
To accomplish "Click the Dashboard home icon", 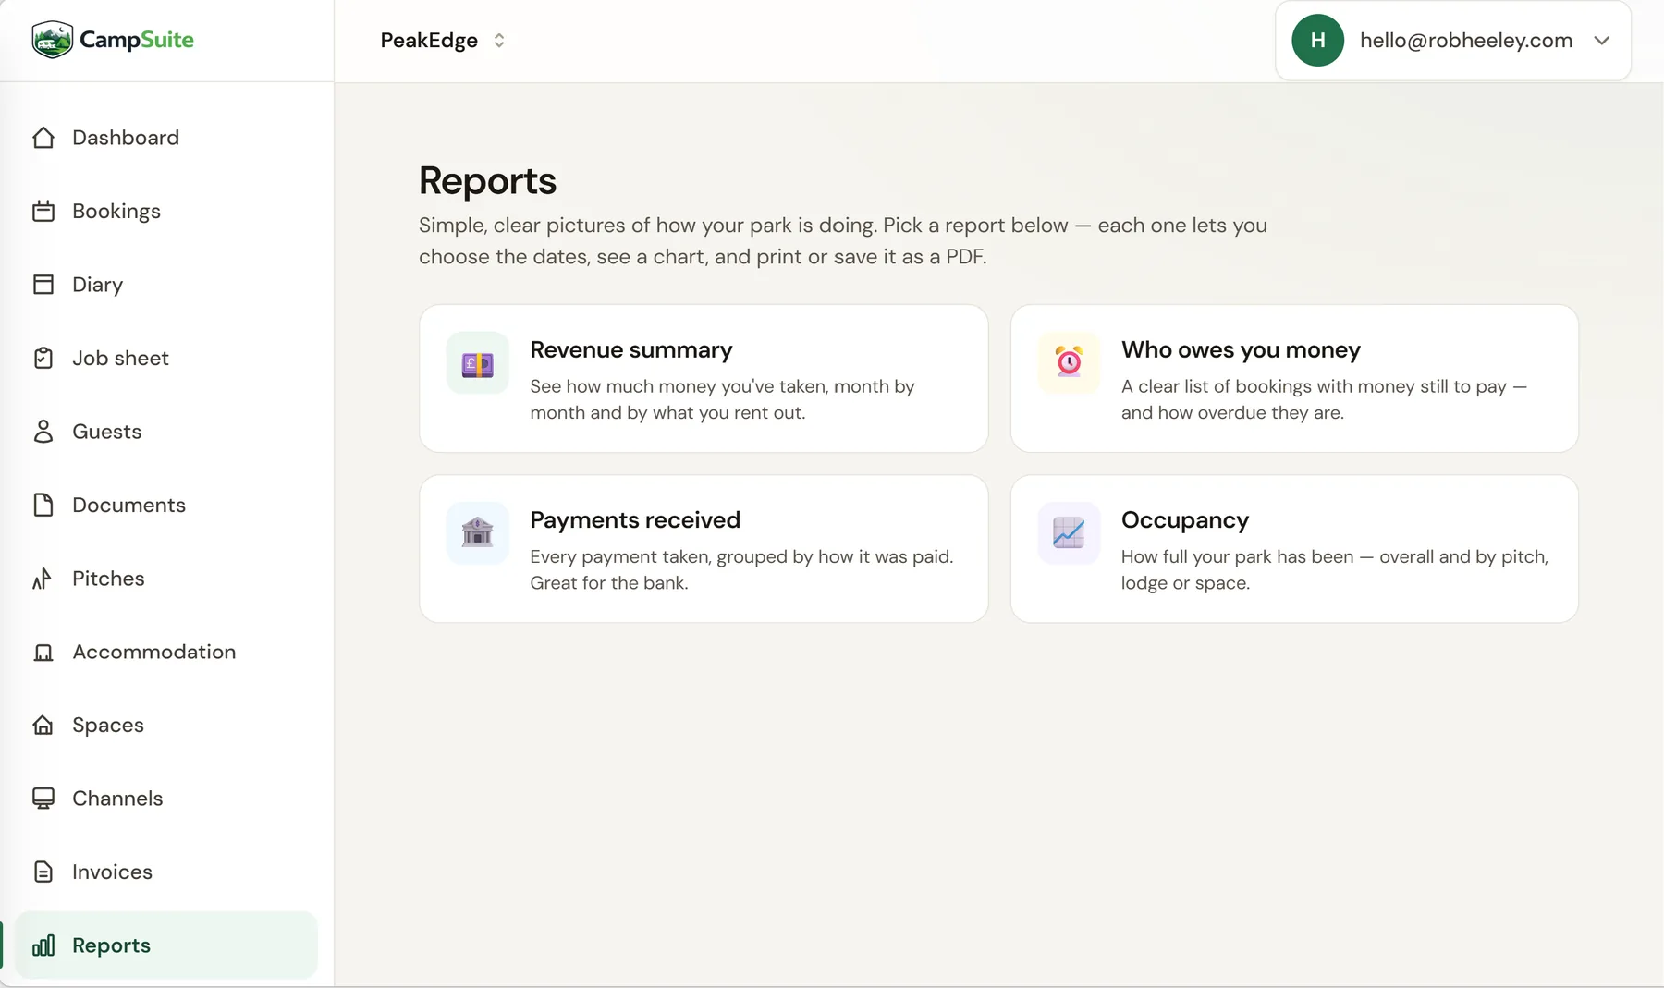I will tap(43, 138).
